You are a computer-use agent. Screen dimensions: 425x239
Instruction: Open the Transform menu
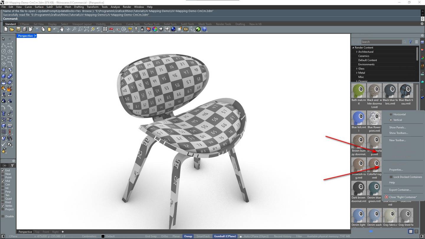(93, 7)
